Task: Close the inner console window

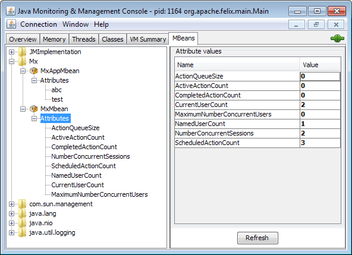Action: [336, 24]
